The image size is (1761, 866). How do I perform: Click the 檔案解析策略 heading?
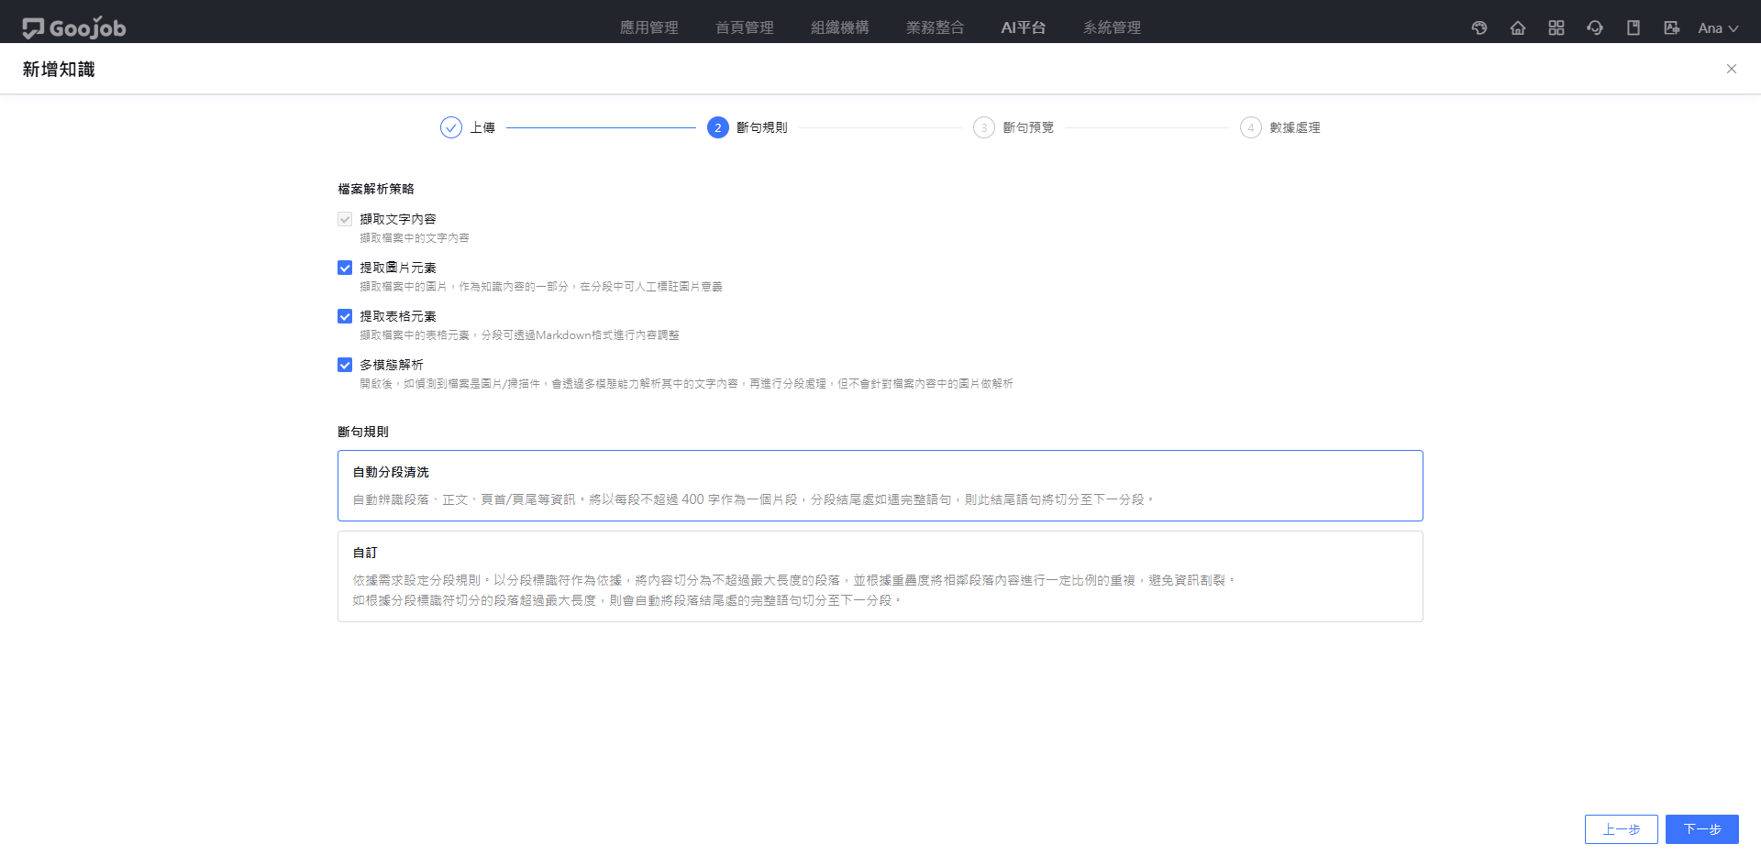[376, 189]
